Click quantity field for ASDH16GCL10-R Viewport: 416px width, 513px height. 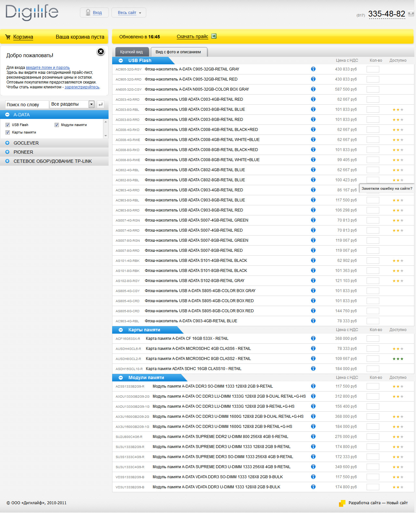373,369
